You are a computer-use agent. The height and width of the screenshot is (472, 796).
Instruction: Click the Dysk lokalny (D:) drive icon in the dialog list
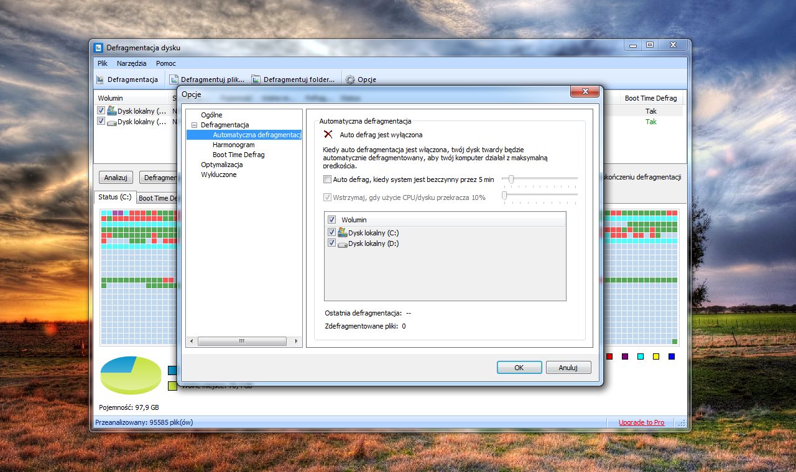point(342,244)
